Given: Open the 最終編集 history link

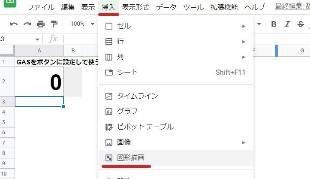Looking at the screenshot, I should coord(292,7).
